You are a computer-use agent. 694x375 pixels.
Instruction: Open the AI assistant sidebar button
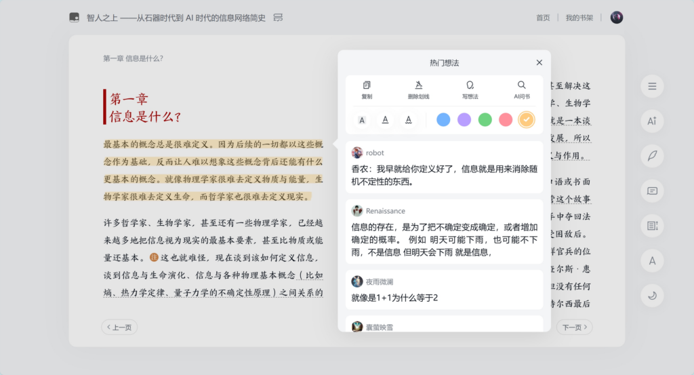click(x=652, y=121)
